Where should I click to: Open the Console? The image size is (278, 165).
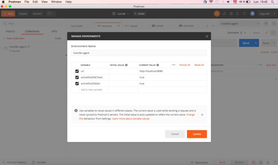click(39, 162)
